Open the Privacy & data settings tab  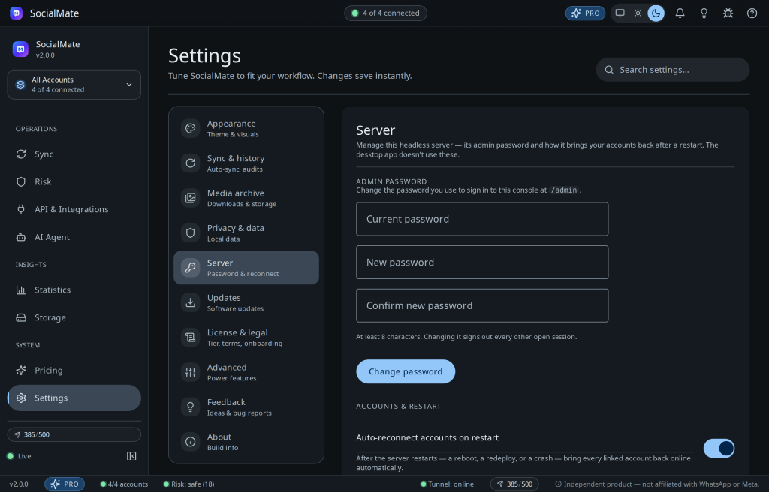246,232
